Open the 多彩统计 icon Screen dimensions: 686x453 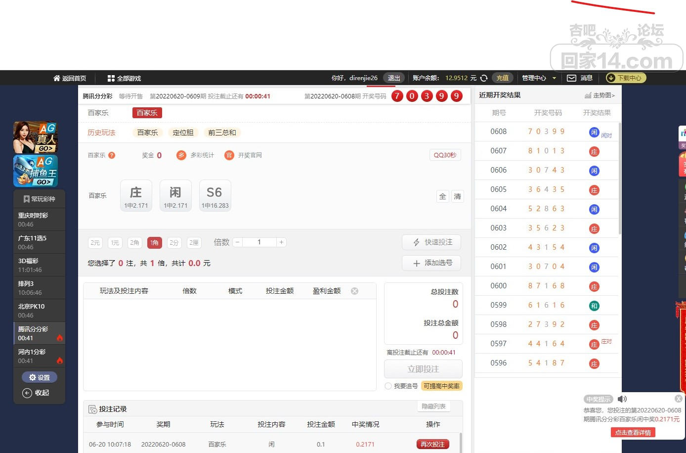coord(181,155)
